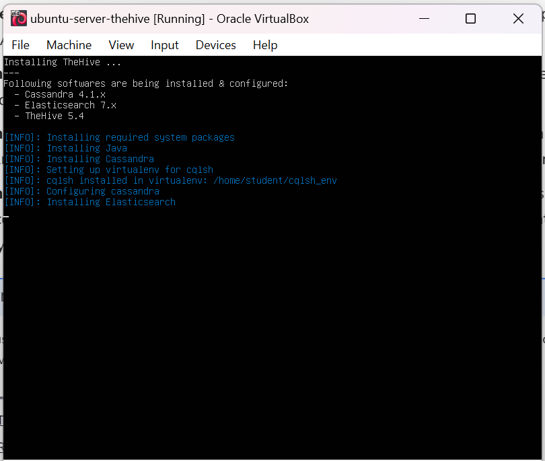
Task: Click the 'Elasticsearch 7.x' list entry
Action: [70, 105]
